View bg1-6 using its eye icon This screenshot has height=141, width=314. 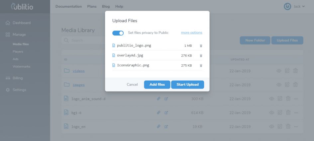point(271,112)
